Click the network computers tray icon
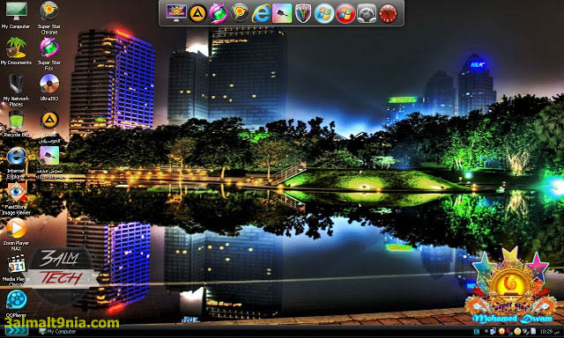The width and height of the screenshot is (564, 338). click(x=493, y=331)
